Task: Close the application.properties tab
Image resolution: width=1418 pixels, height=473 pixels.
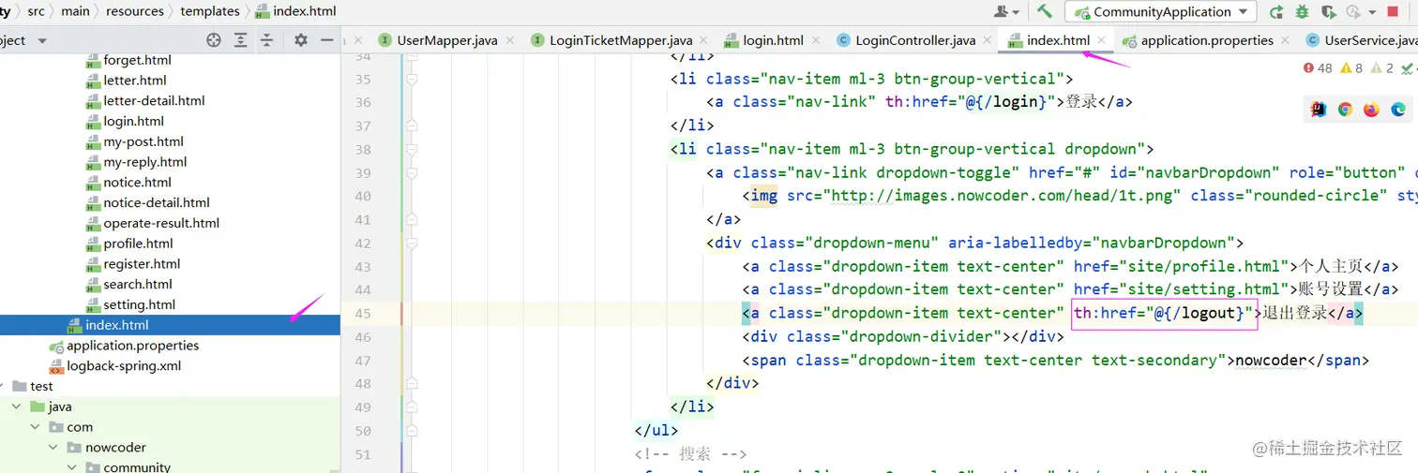Action: coord(1285,40)
